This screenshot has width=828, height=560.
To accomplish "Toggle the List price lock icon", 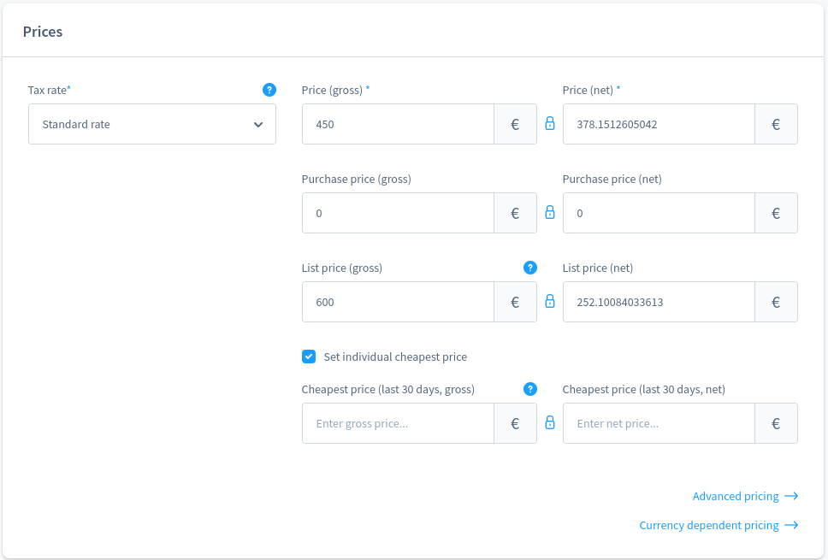I will point(550,302).
